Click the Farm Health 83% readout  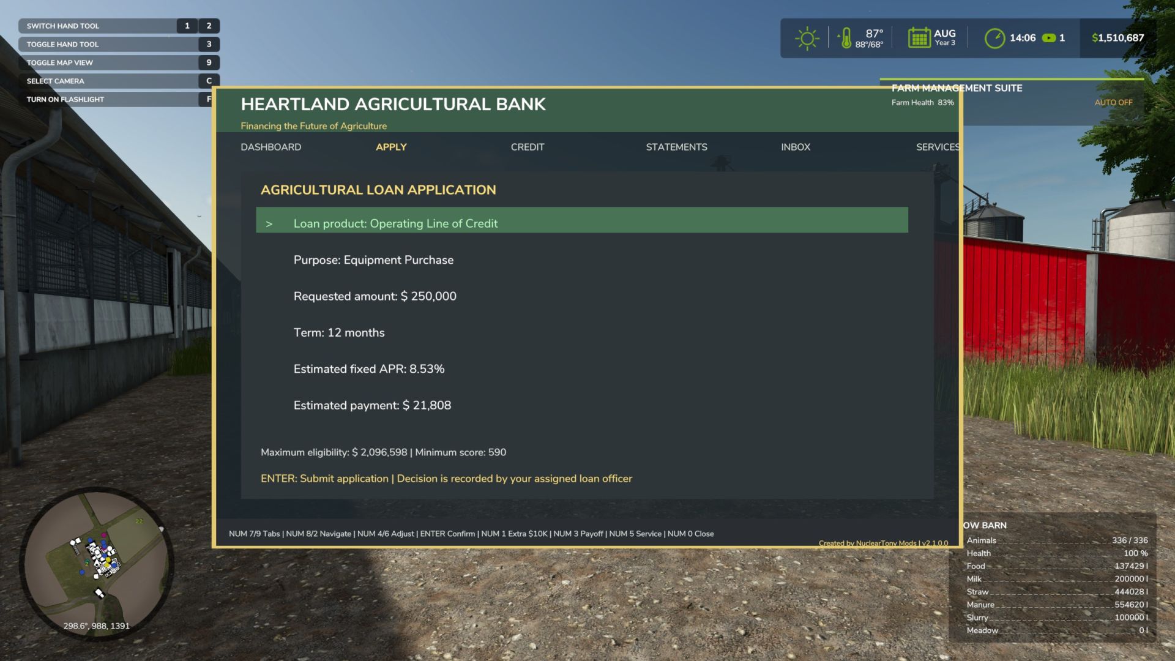pyautogui.click(x=922, y=102)
